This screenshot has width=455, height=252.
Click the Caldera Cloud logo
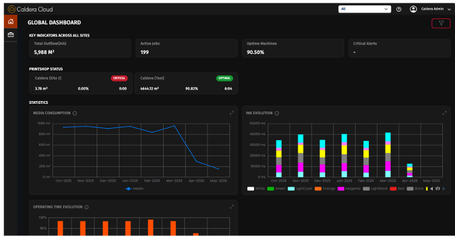click(x=30, y=9)
